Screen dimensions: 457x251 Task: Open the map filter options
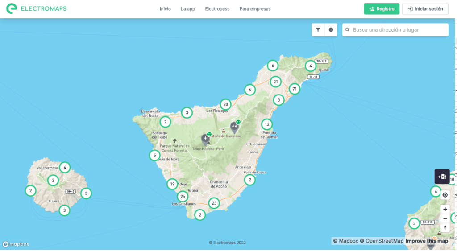pyautogui.click(x=318, y=30)
